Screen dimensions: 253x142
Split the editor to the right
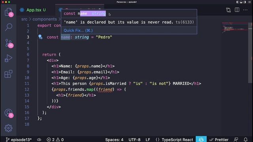tap(237, 10)
